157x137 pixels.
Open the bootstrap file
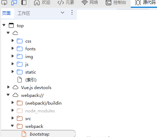point(40,134)
